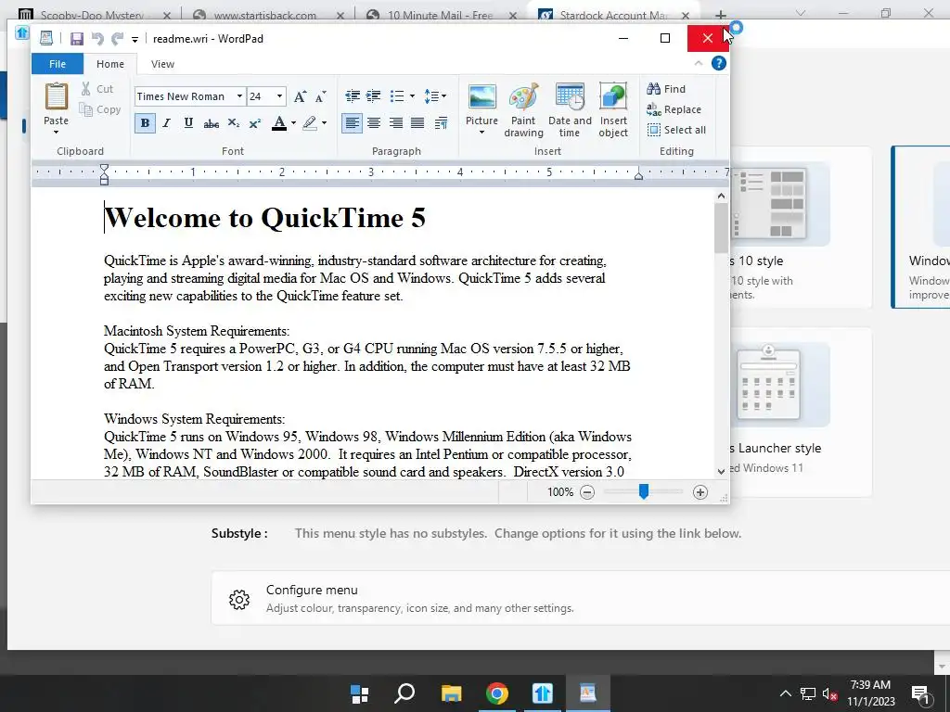
Task: Click the Paste clipboard icon
Action: tap(57, 96)
